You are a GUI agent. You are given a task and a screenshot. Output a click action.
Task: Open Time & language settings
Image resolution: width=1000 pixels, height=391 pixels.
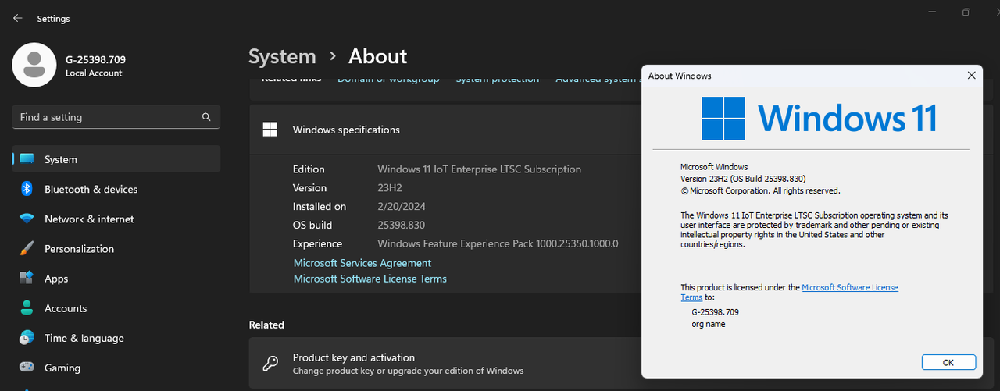pos(116,337)
